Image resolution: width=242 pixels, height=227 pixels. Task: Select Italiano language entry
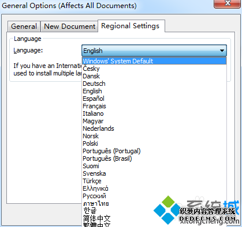point(154,113)
